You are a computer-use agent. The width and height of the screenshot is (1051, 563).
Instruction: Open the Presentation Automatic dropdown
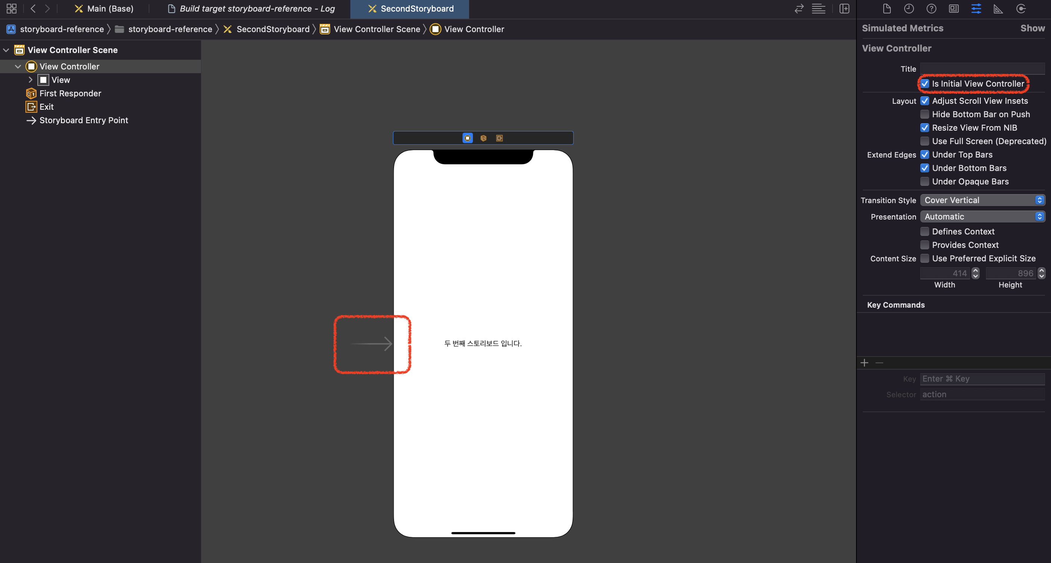pyautogui.click(x=982, y=217)
